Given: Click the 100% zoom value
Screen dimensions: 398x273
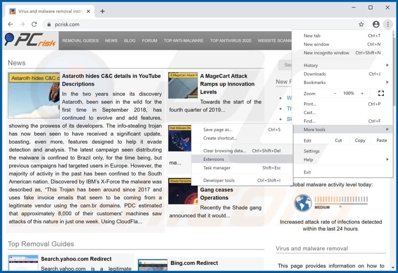Looking at the screenshot, I should pos(349,94).
